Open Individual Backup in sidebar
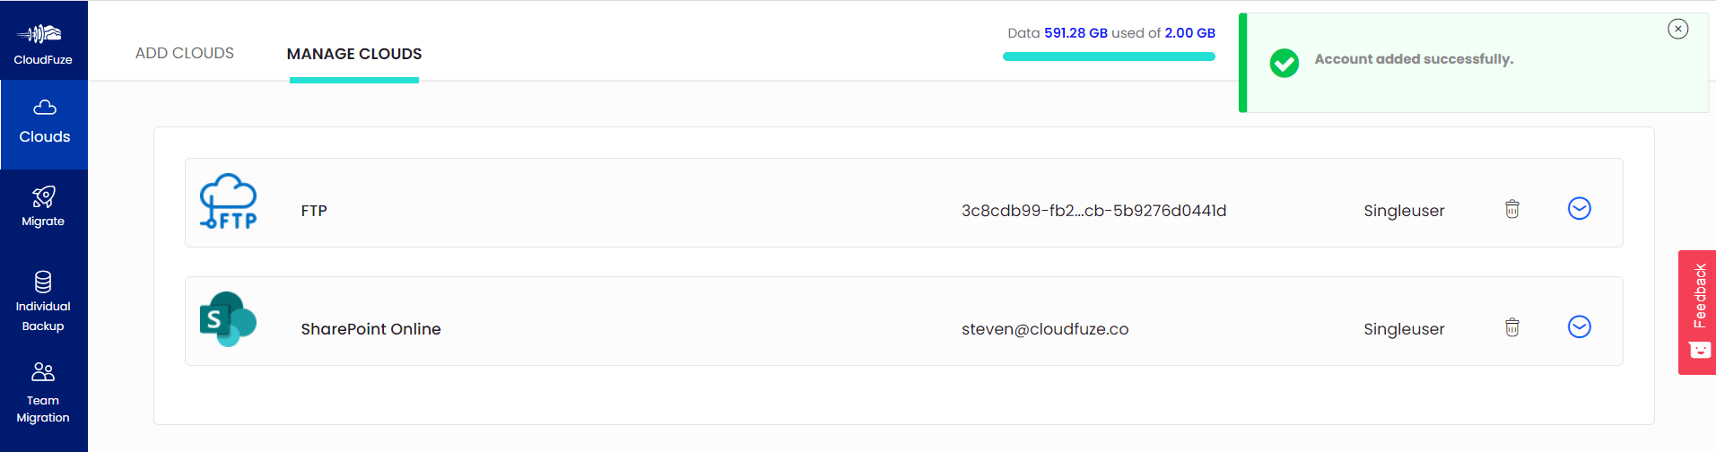The width and height of the screenshot is (1716, 452). point(43,301)
